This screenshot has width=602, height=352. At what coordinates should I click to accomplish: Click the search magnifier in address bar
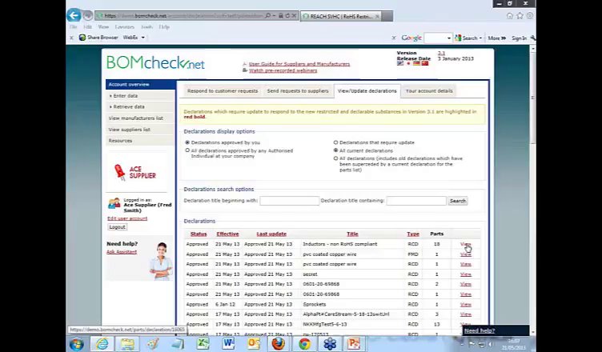[x=267, y=16]
